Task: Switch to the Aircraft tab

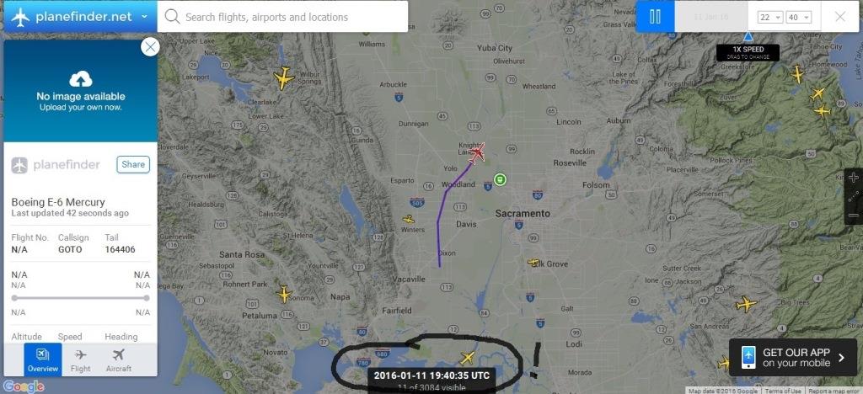Action: (118, 360)
